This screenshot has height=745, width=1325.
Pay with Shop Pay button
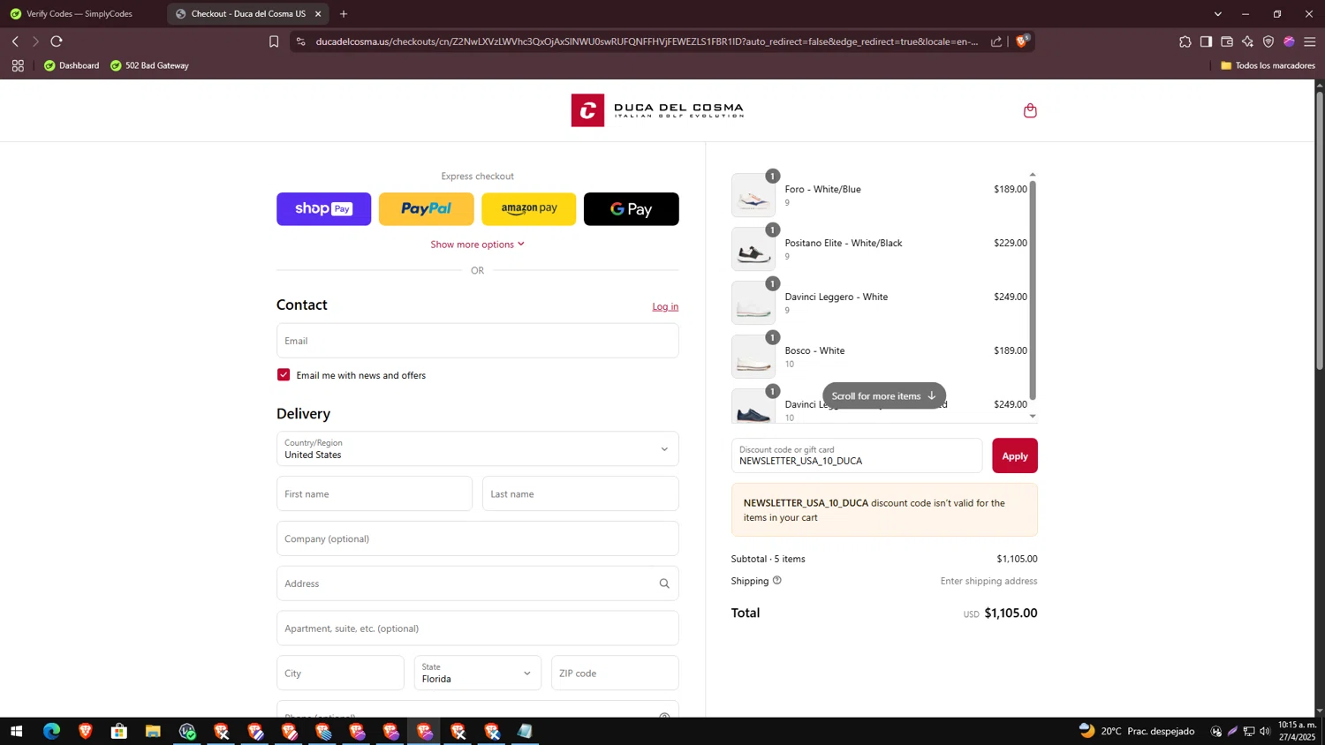tap(324, 209)
